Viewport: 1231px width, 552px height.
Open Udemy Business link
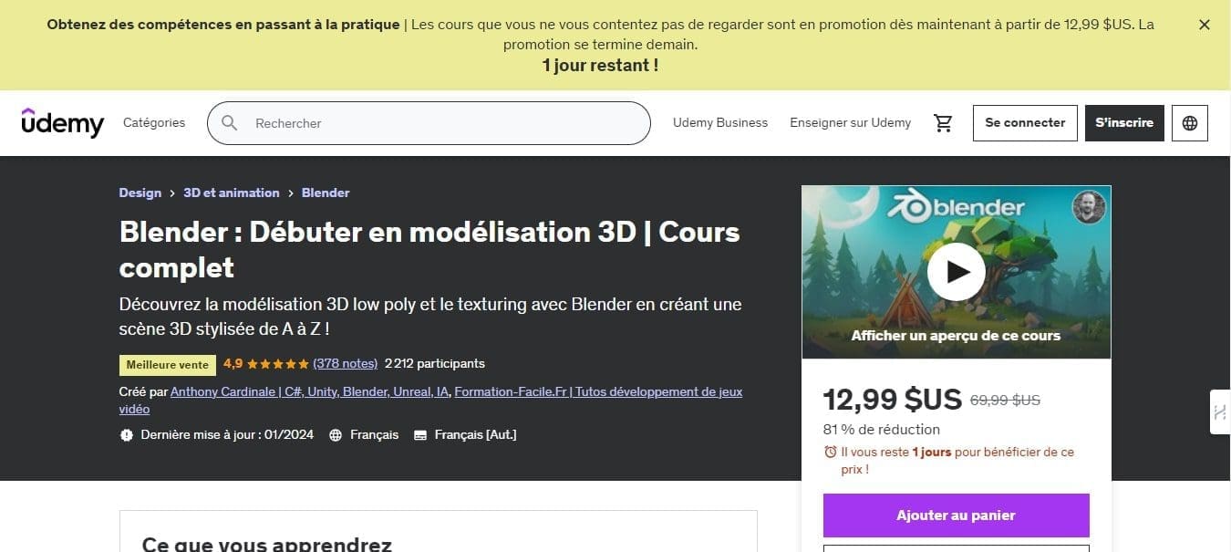(x=720, y=122)
